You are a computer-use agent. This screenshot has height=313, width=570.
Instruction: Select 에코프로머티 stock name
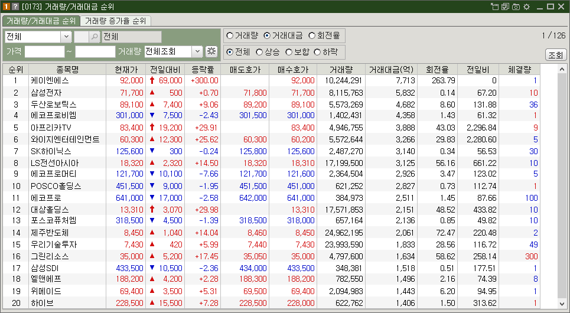click(x=54, y=174)
